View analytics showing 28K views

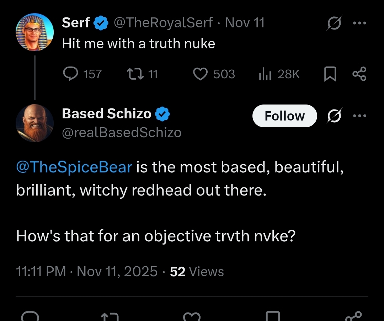tap(265, 74)
